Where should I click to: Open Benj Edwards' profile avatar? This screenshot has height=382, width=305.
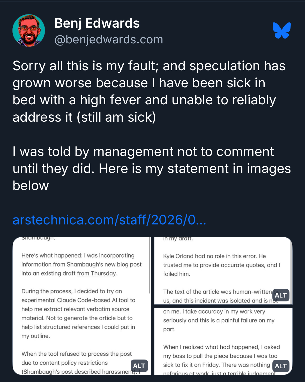(x=29, y=30)
